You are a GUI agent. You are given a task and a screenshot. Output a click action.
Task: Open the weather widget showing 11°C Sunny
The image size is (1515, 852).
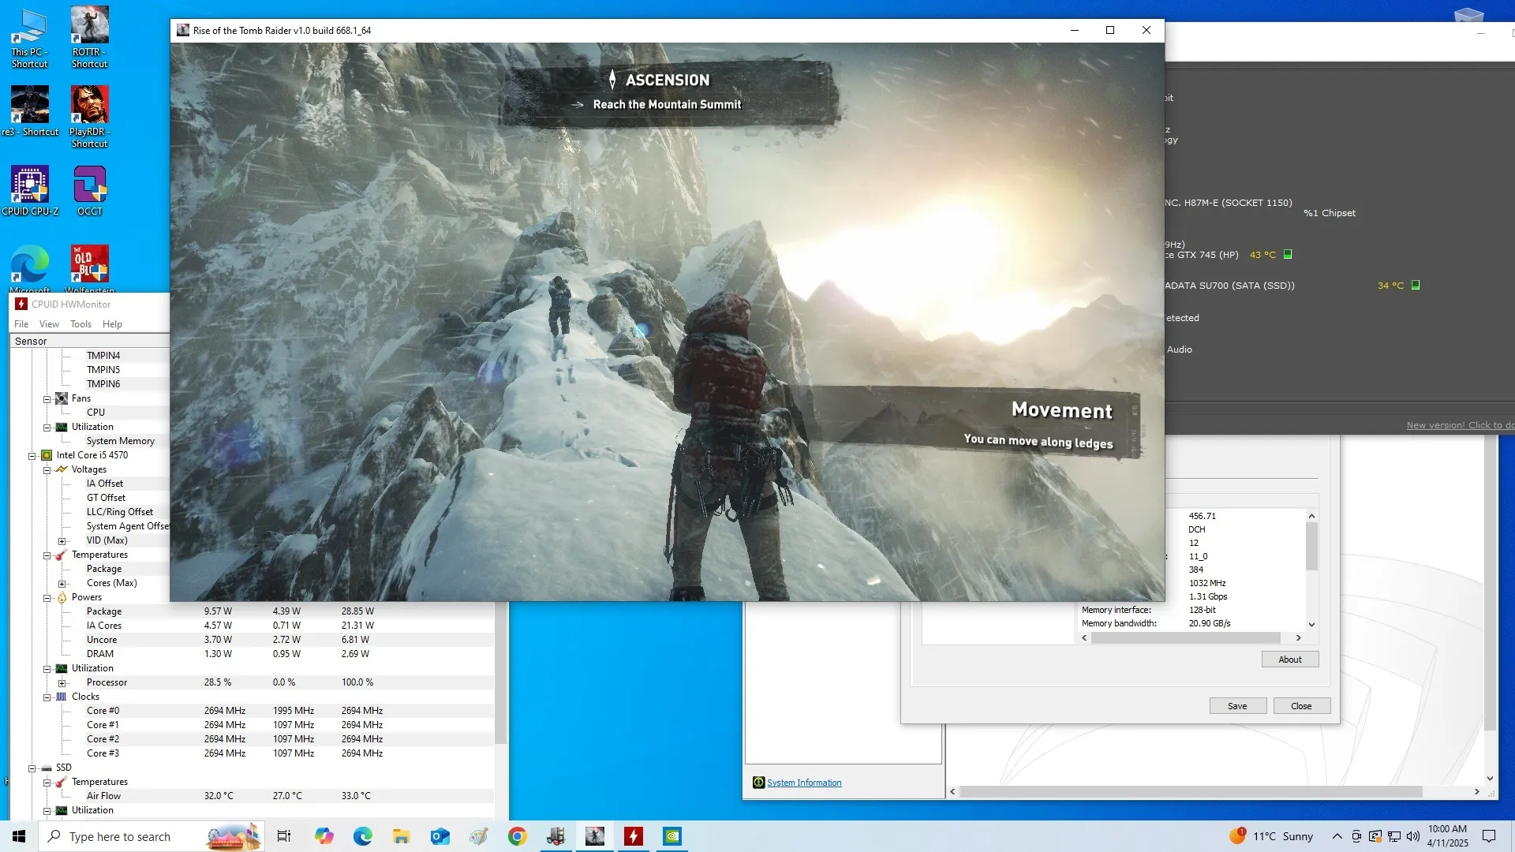[1270, 836]
